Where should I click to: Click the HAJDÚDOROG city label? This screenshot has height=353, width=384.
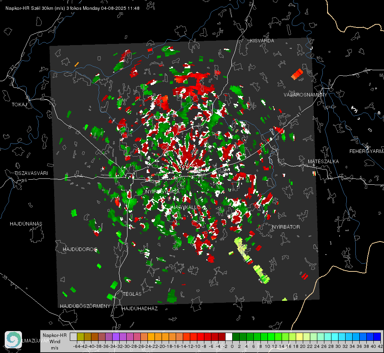[x=80, y=249]
